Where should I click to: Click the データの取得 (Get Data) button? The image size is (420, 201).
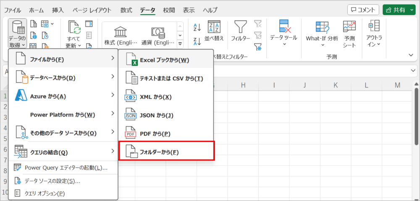pos(17,33)
